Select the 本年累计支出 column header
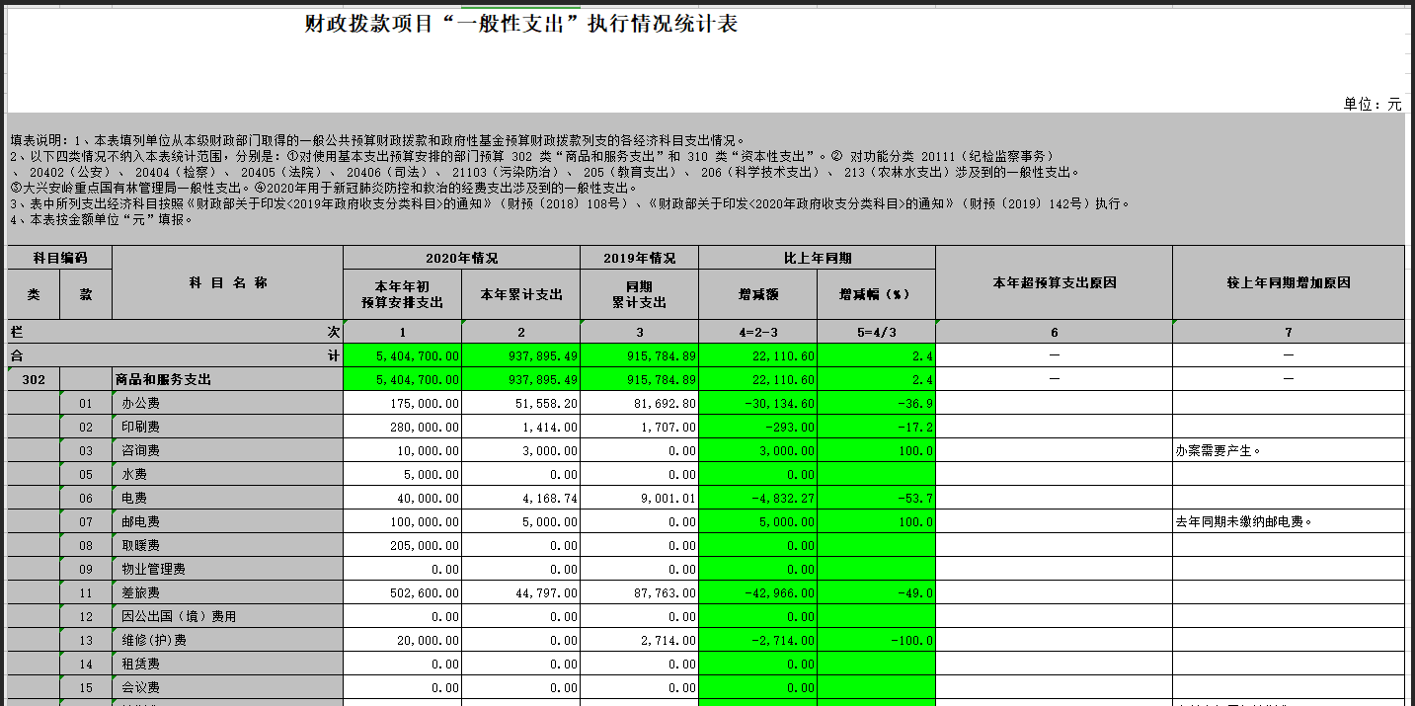Image resolution: width=1415 pixels, height=706 pixels. coord(521,294)
